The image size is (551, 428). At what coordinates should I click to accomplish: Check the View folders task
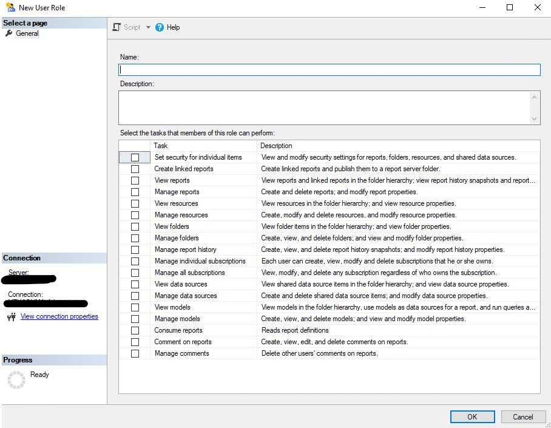tap(135, 226)
